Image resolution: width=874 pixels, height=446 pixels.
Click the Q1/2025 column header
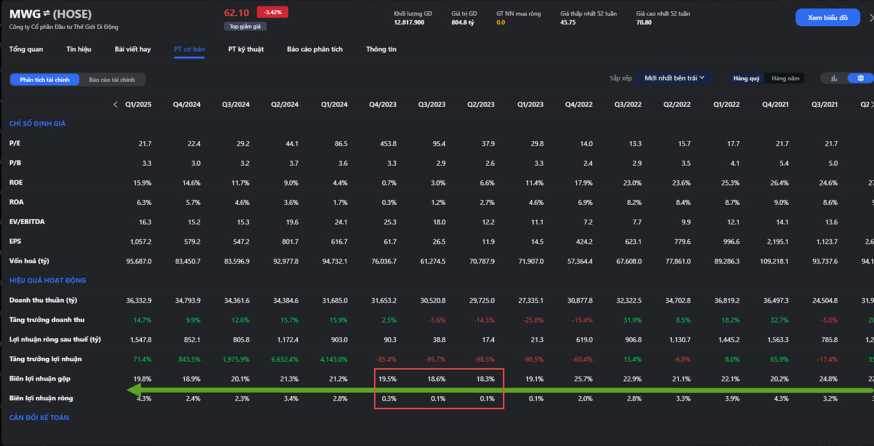138,104
